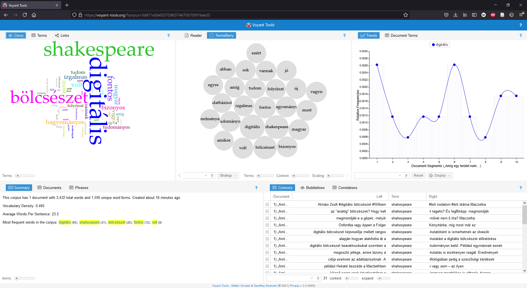Screen dimensions: 527x288
Task: Open the Voyant Tools header help icon
Action: (520, 25)
